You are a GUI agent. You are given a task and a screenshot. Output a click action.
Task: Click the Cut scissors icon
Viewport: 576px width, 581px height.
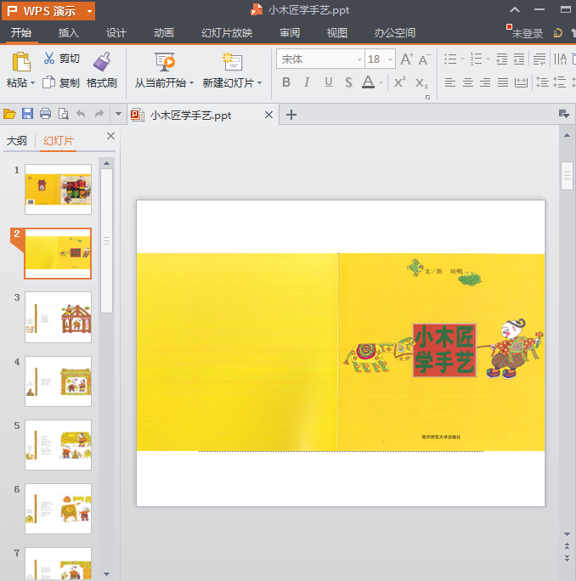click(49, 58)
